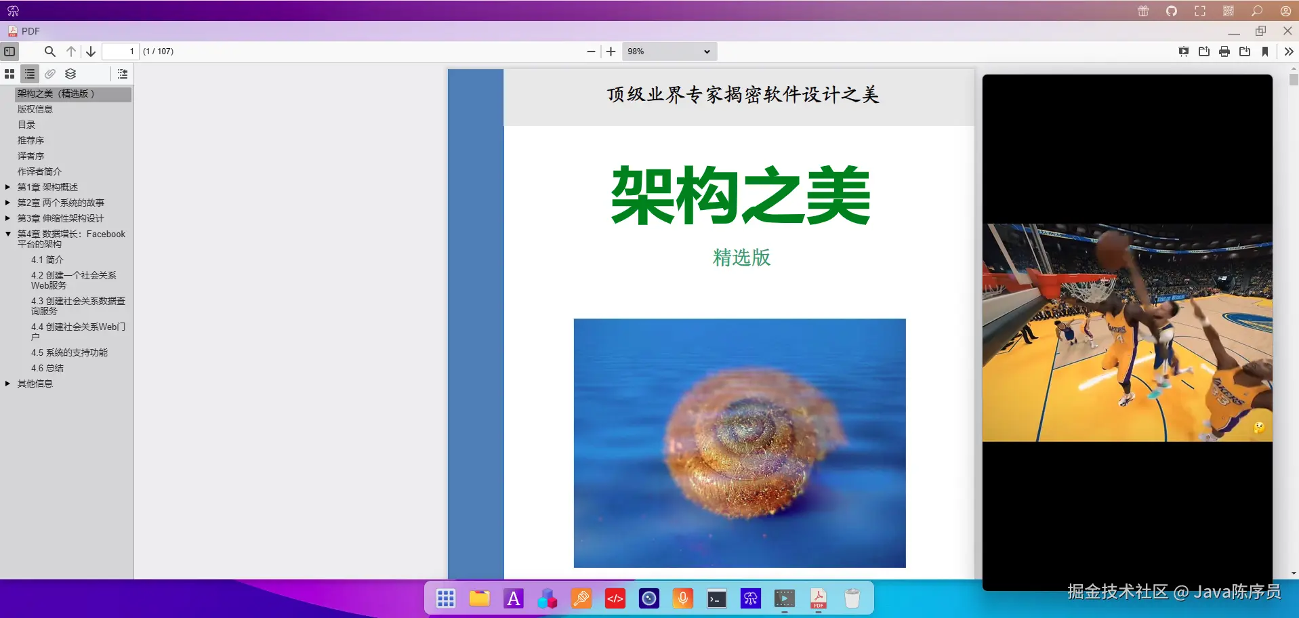Print the PDF document
This screenshot has height=618, width=1299.
click(1224, 52)
